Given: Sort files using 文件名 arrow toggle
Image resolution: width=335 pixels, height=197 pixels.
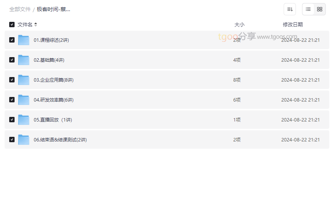Looking at the screenshot, I should pyautogui.click(x=36, y=25).
